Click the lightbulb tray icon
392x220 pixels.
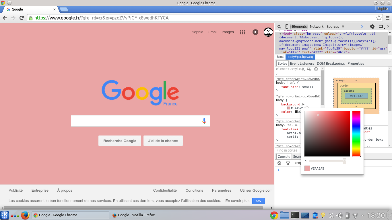click(323, 215)
